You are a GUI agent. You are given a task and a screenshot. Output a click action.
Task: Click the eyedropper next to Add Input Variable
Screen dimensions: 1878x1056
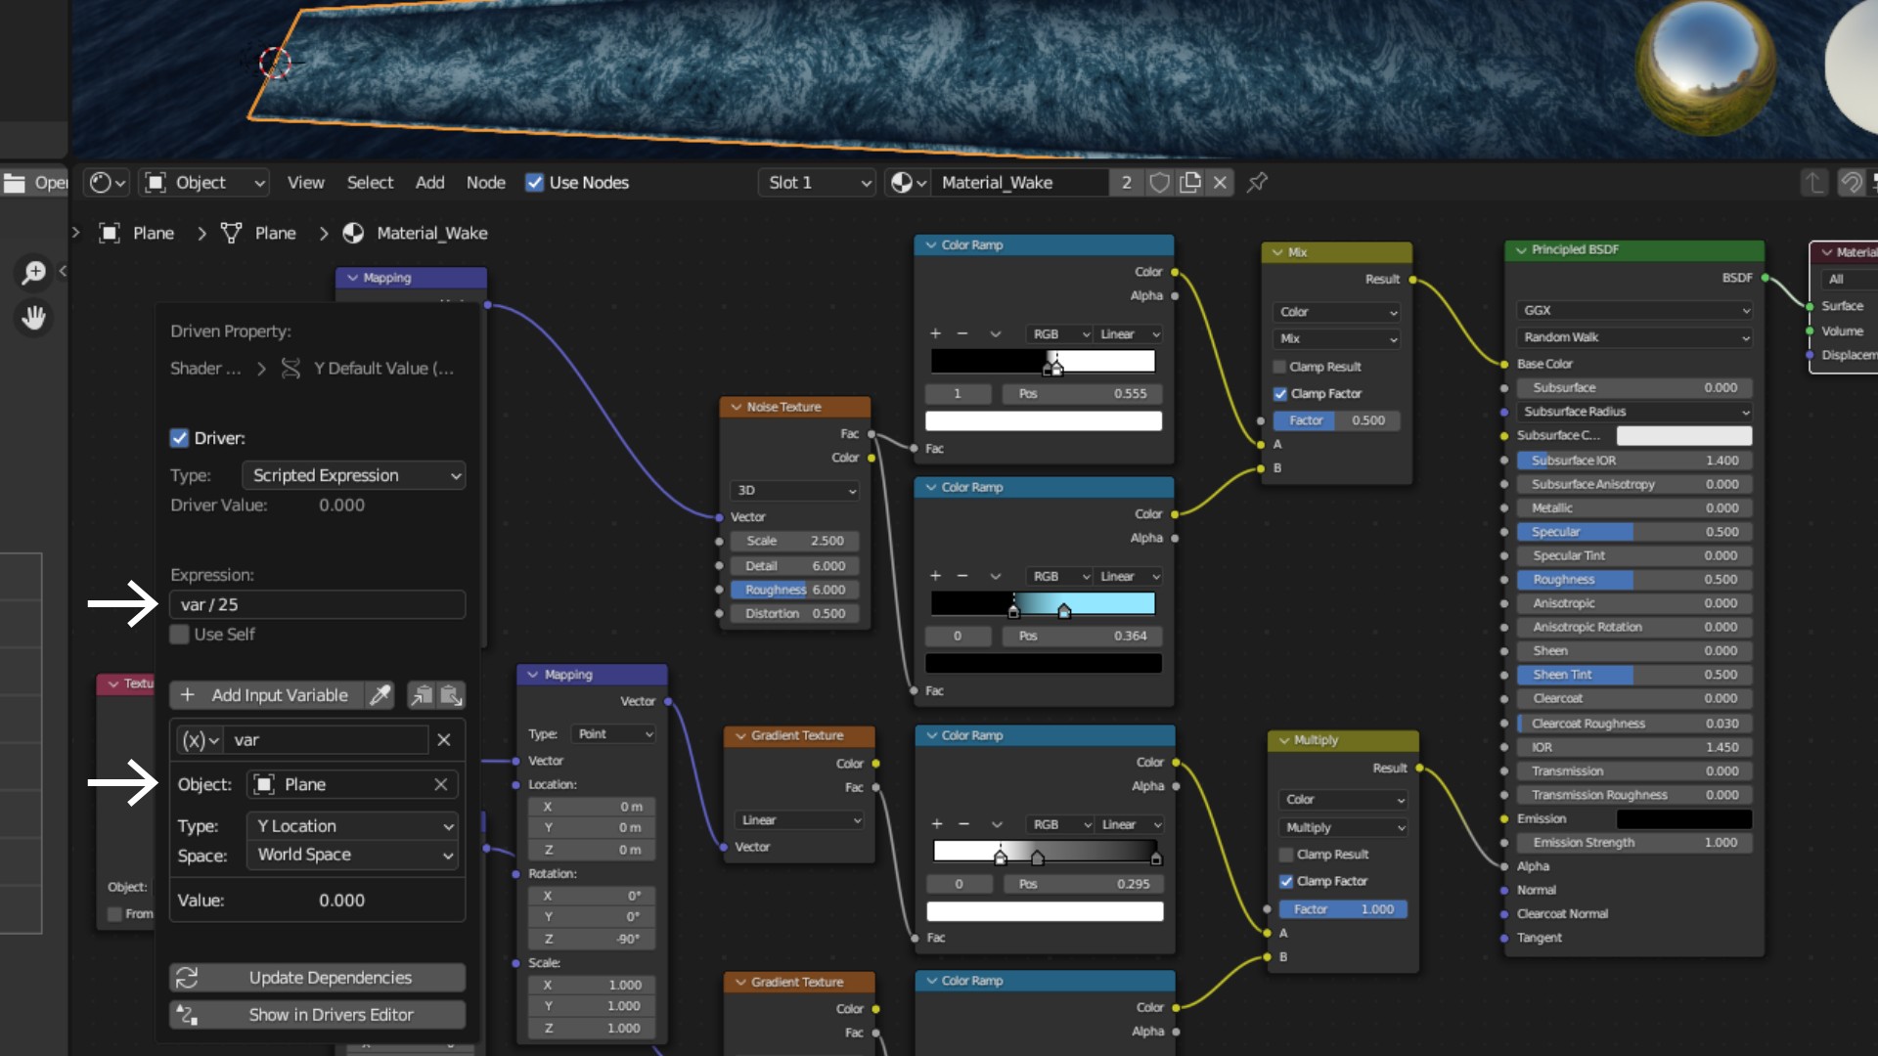380,695
